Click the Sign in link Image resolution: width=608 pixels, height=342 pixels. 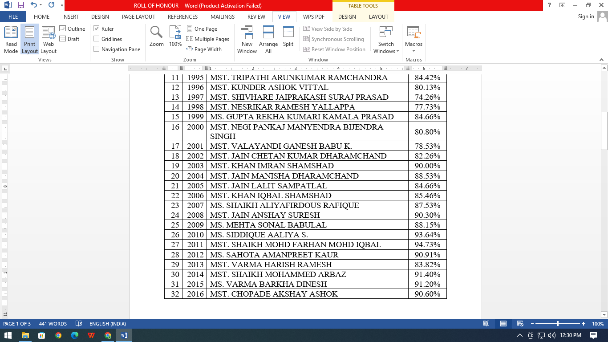coord(586,16)
